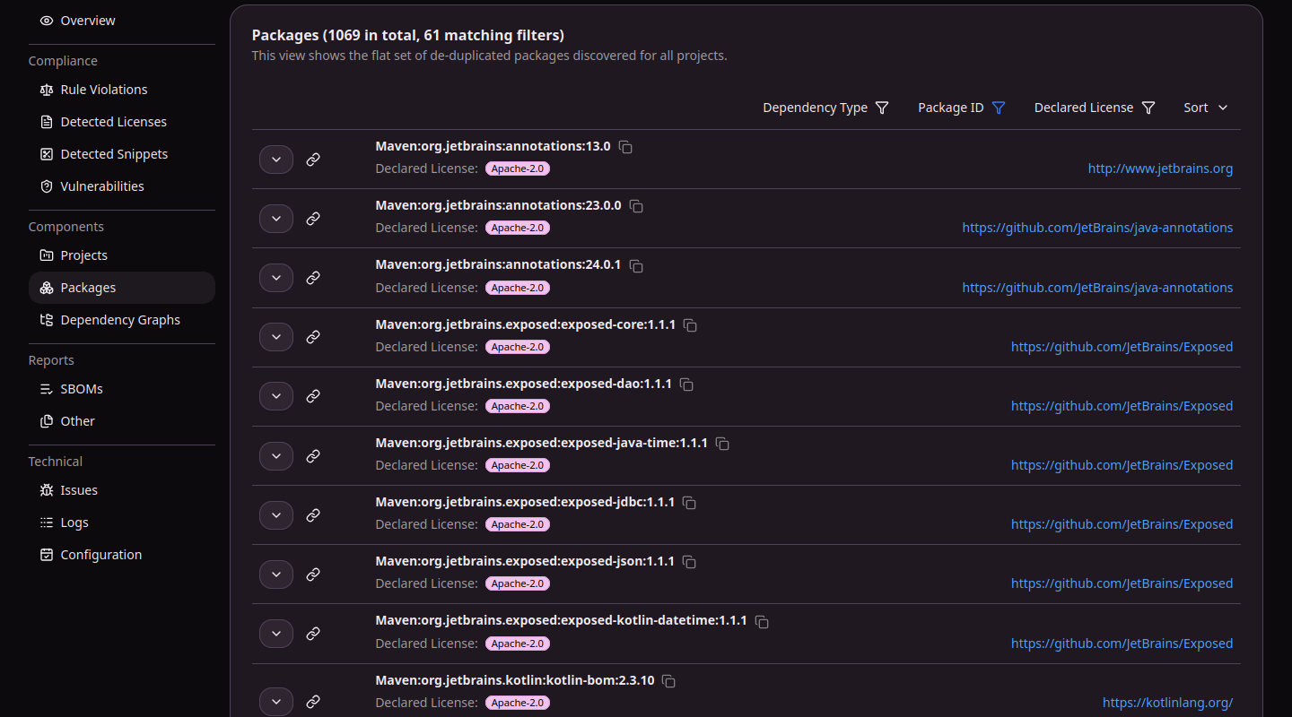This screenshot has width=1292, height=717.
Task: Open Detected Licenses page
Action: [x=122, y=122]
